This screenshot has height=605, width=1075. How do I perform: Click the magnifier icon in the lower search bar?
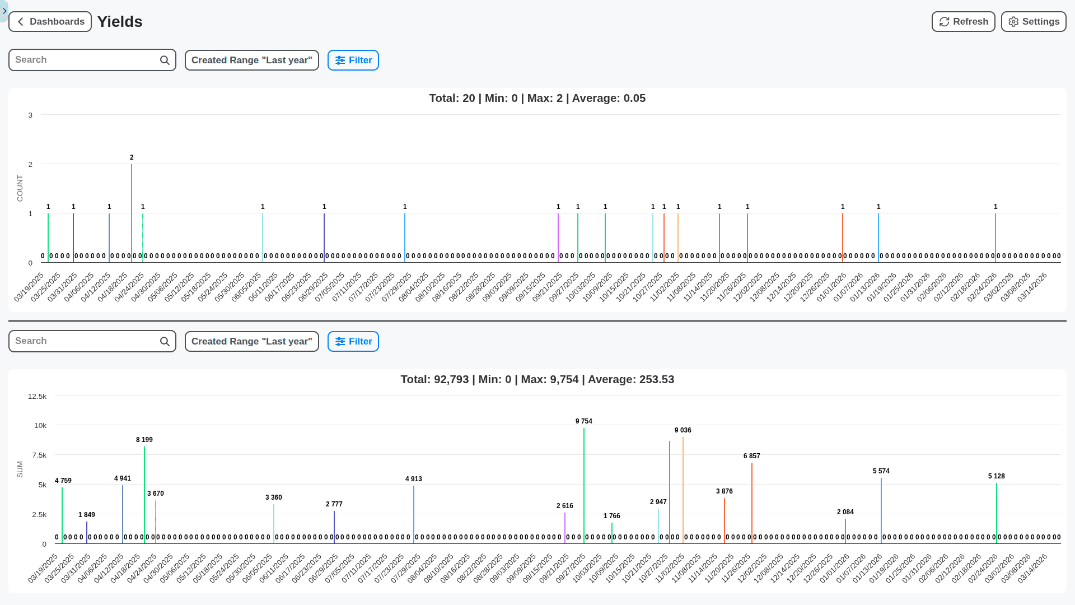[x=164, y=341]
